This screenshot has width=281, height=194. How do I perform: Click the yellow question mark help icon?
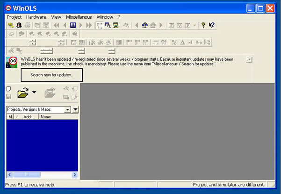[x=203, y=25]
